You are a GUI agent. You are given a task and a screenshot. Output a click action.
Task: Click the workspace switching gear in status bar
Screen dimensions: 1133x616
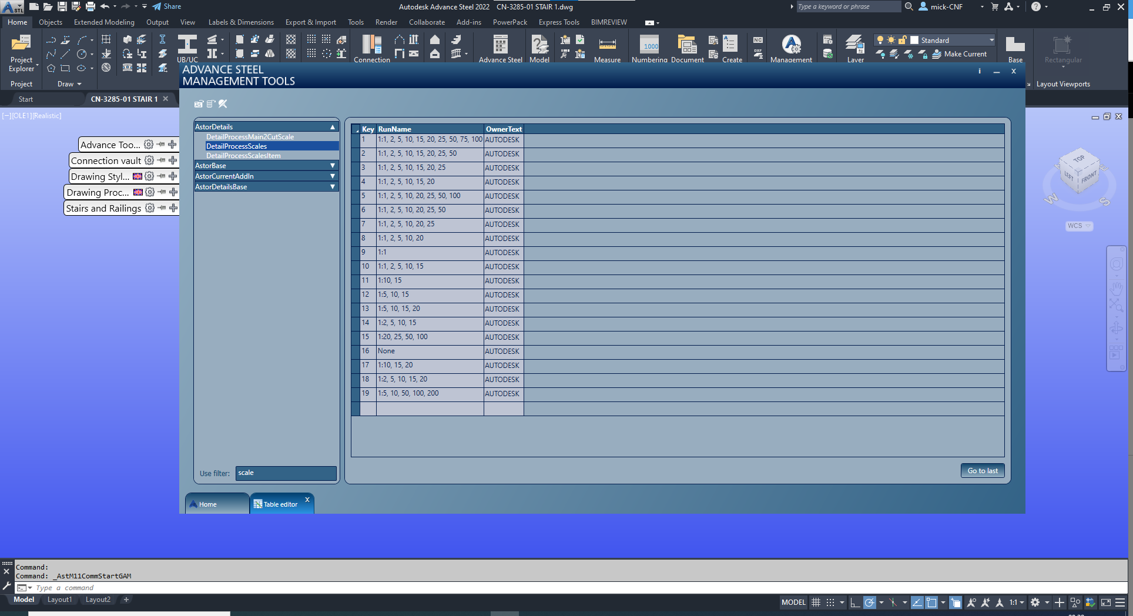1035,602
